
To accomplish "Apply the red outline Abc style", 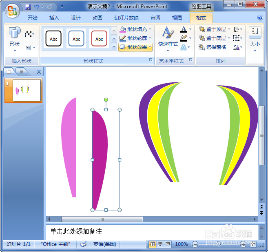I will [x=99, y=38].
